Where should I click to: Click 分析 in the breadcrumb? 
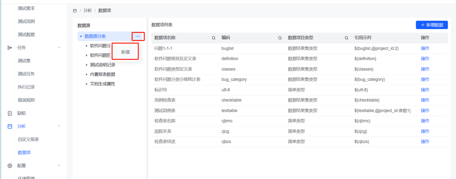point(87,11)
